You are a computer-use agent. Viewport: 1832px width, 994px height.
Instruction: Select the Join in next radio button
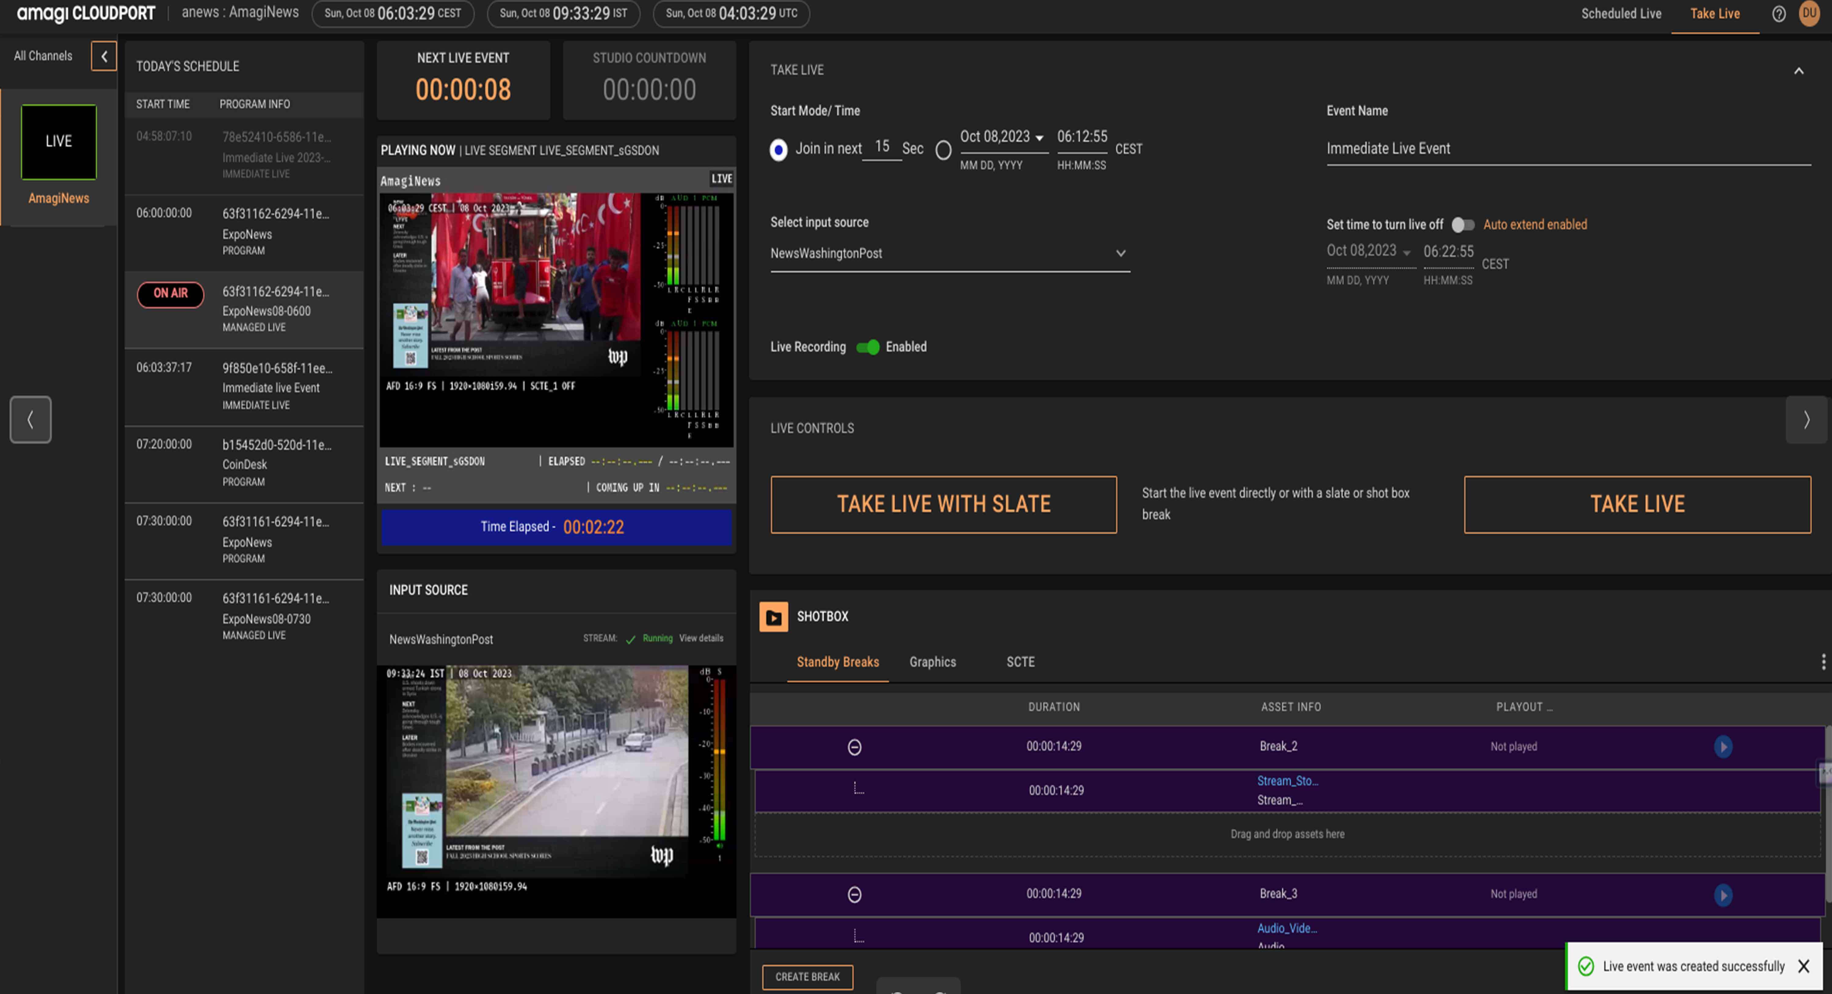coord(779,149)
